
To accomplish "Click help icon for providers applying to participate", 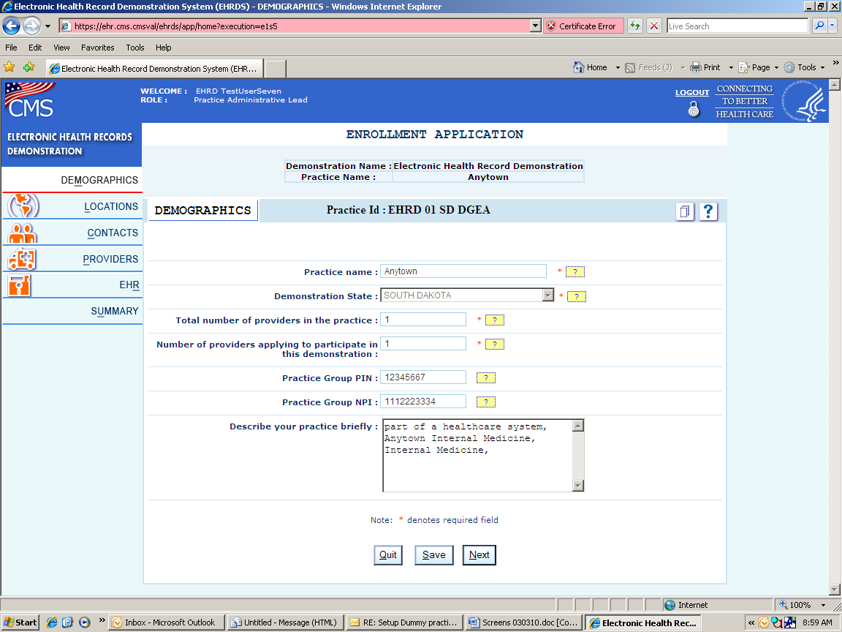I will pyautogui.click(x=495, y=345).
